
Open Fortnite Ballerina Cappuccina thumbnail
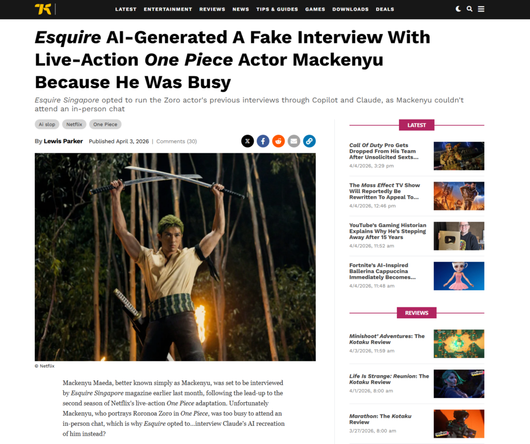pos(459,276)
